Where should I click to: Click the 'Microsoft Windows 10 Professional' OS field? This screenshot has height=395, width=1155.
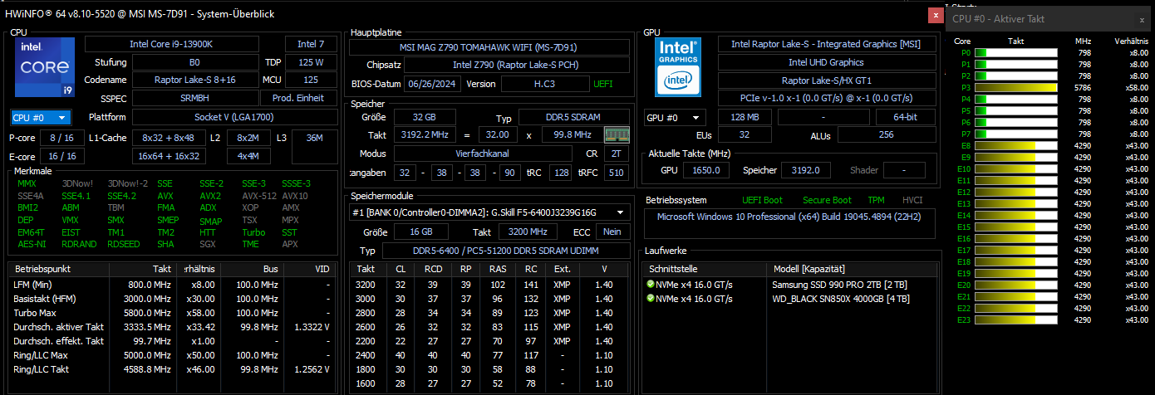(x=791, y=224)
